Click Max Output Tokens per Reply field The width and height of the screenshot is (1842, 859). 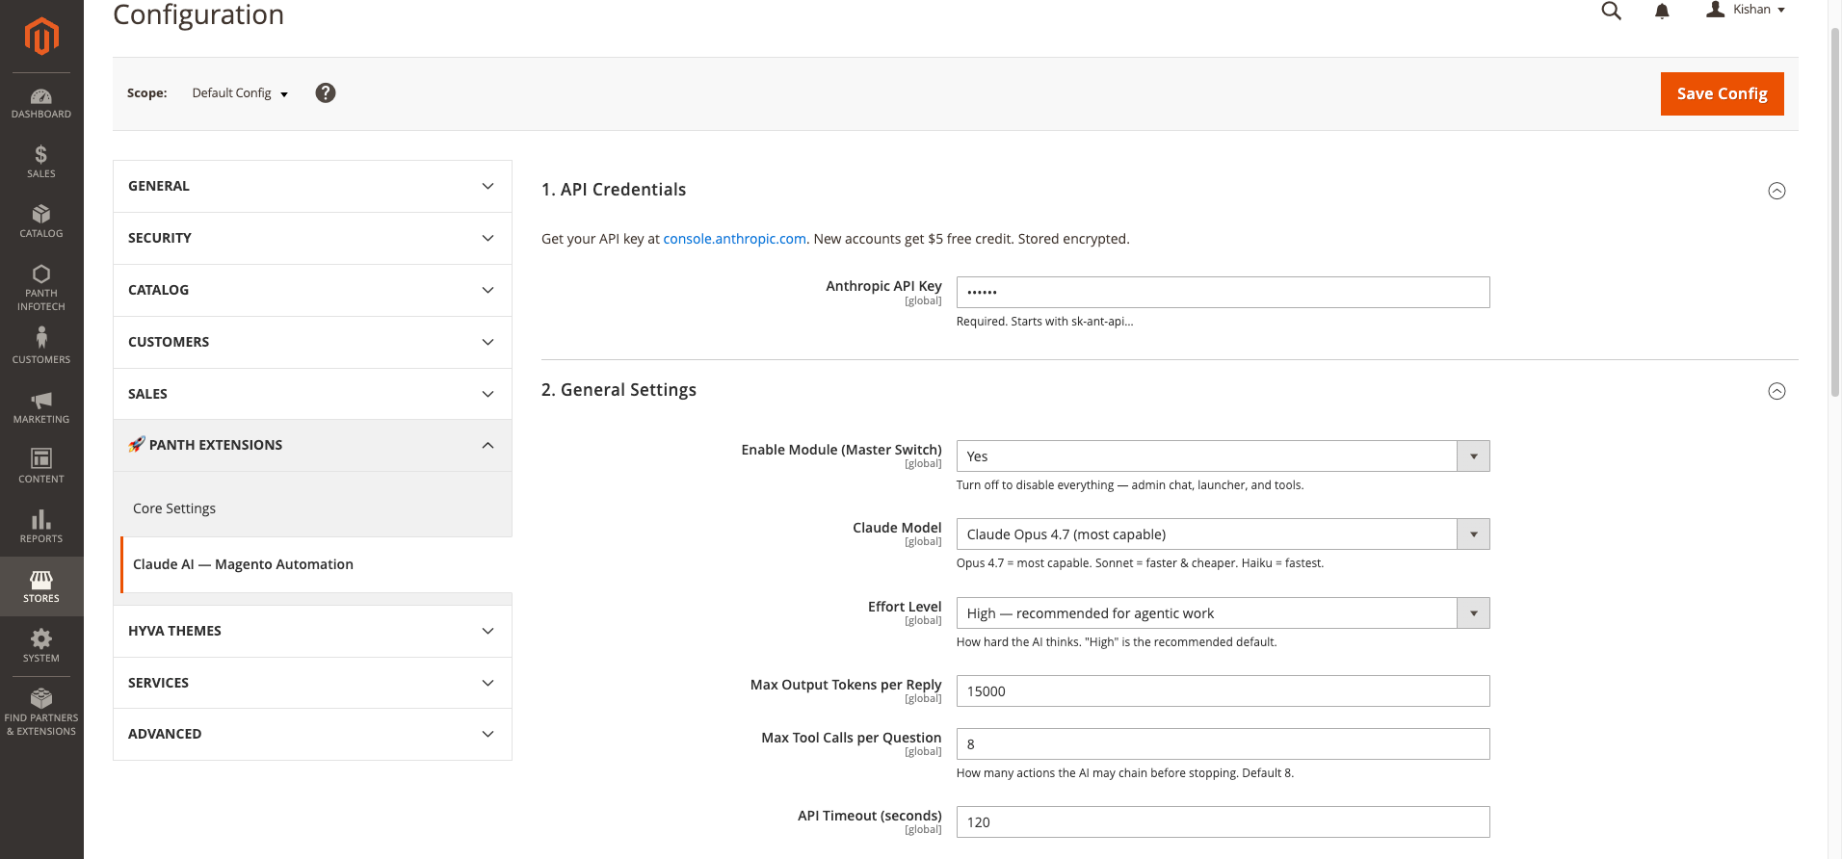click(x=1223, y=690)
